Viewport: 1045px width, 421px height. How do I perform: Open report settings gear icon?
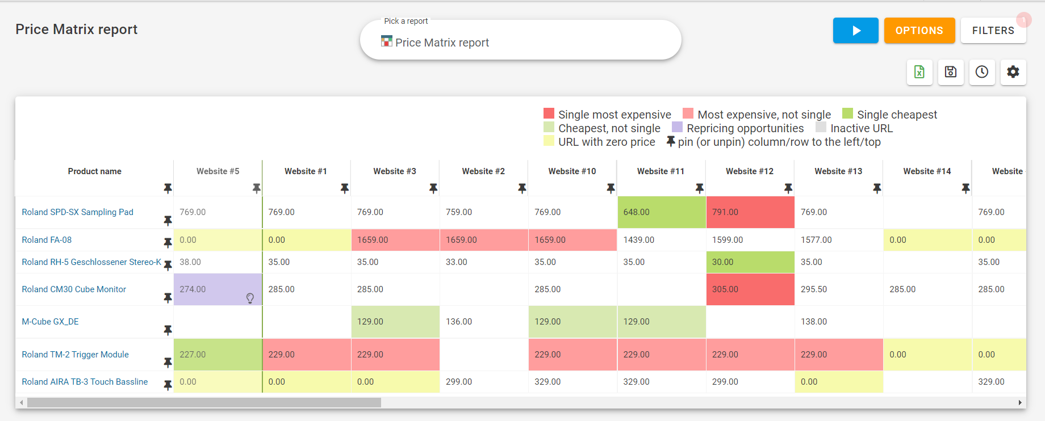(x=1013, y=72)
